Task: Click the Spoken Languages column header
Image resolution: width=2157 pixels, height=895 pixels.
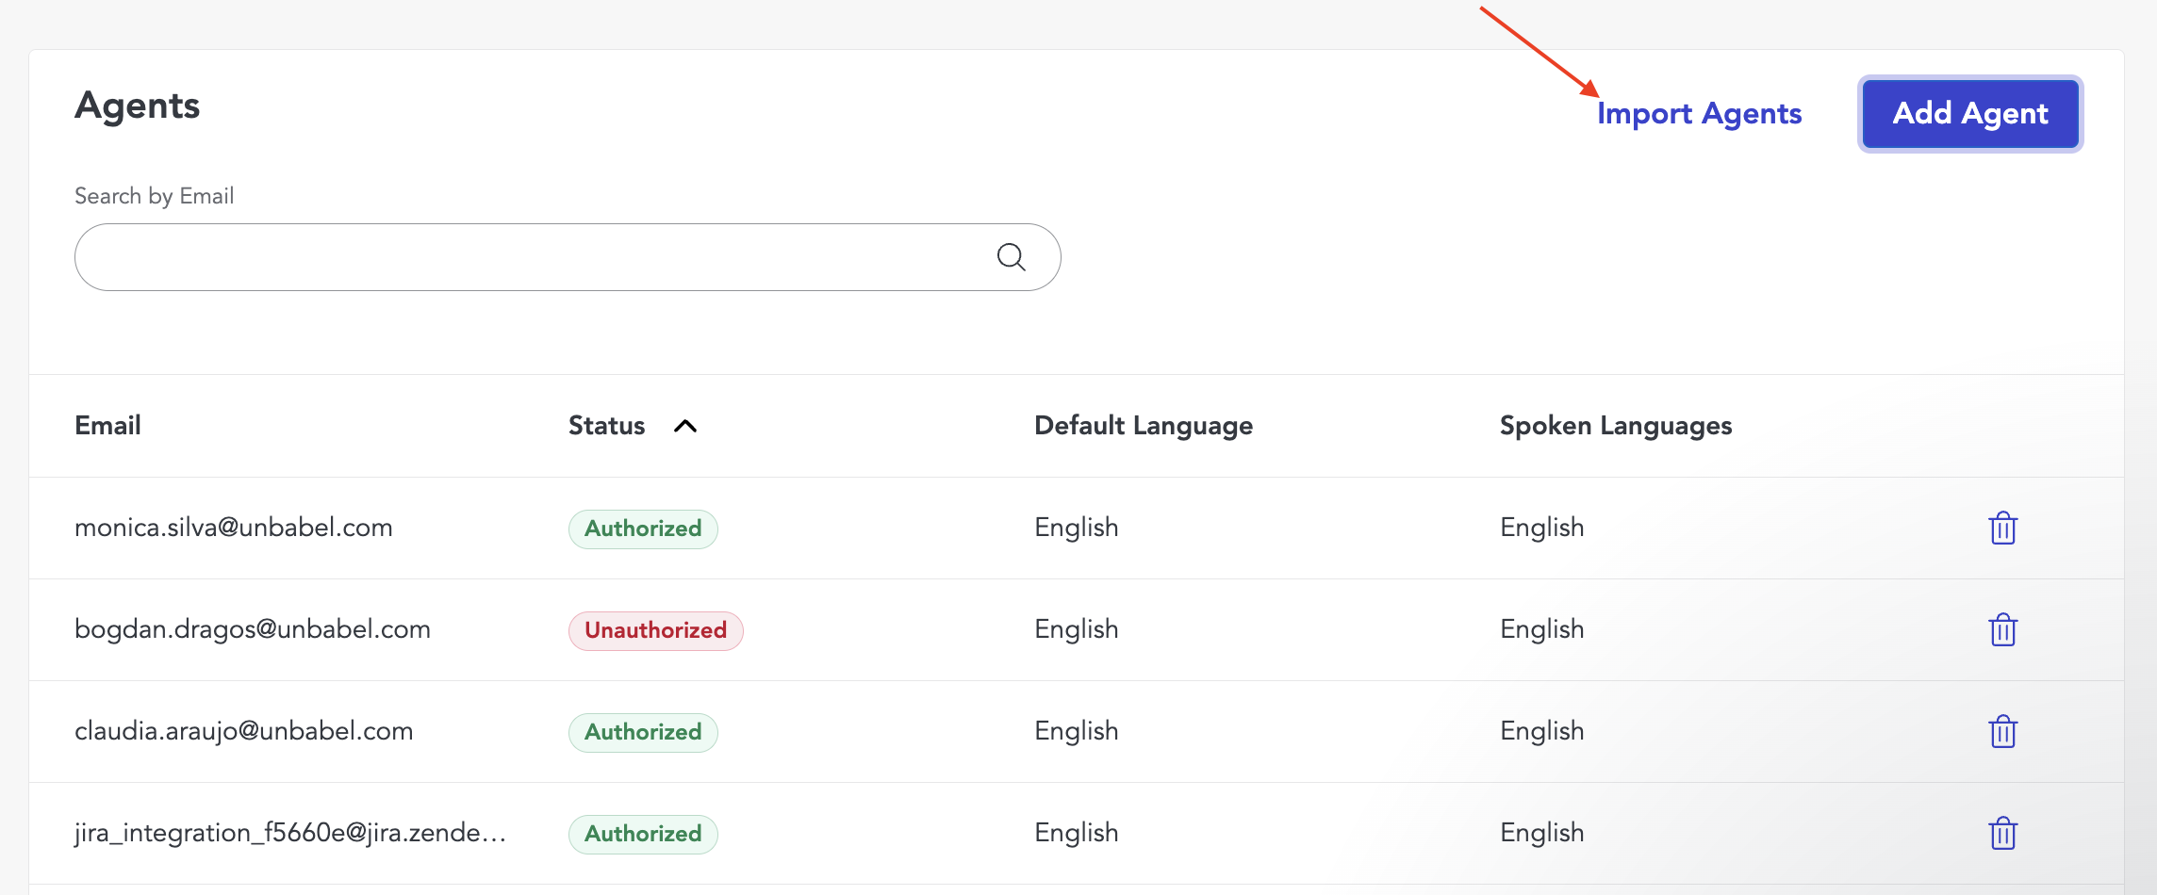Action: (1616, 426)
